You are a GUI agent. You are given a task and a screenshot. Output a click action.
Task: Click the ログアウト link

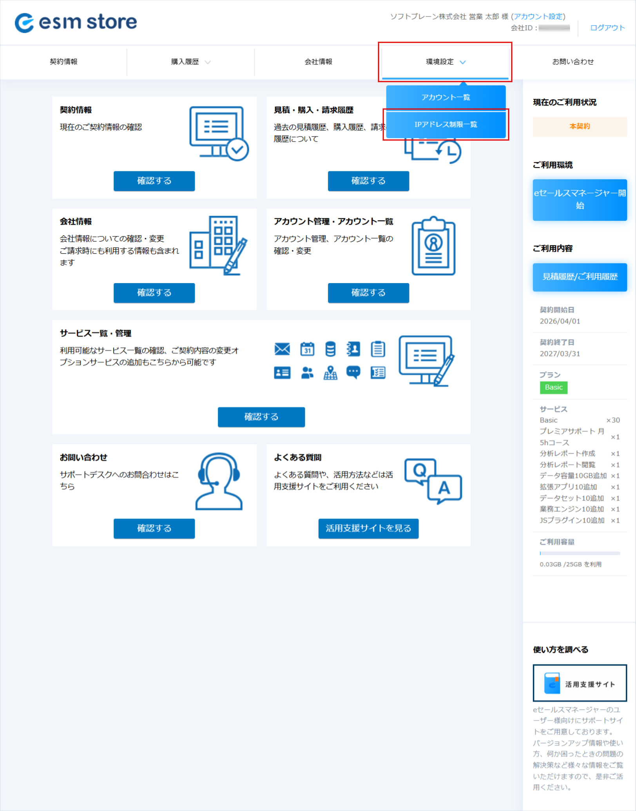click(607, 28)
